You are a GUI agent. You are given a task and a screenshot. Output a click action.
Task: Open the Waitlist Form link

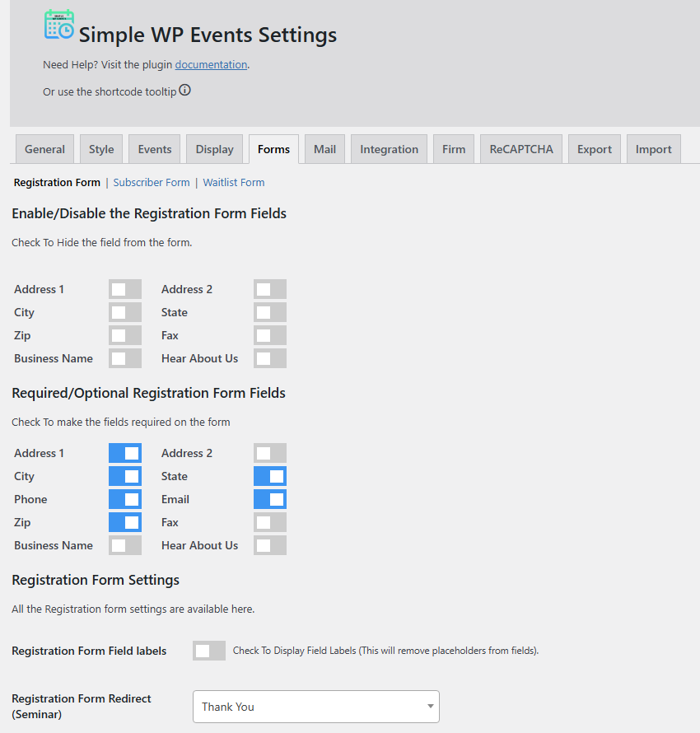[x=234, y=182]
